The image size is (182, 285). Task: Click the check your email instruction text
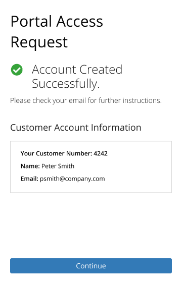point(86,100)
